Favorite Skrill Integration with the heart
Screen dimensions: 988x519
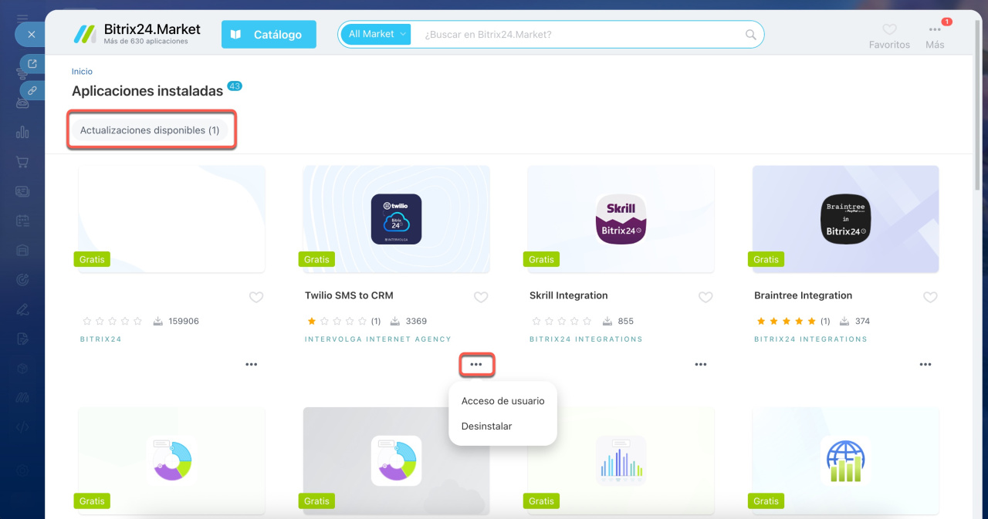(705, 297)
